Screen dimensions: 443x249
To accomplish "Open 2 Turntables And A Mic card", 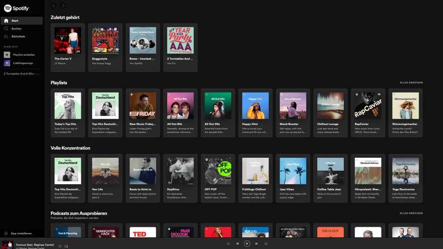I will pyautogui.click(x=180, y=48).
